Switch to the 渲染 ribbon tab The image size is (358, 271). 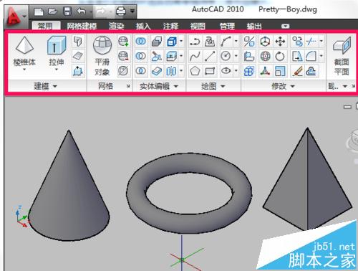tap(117, 26)
